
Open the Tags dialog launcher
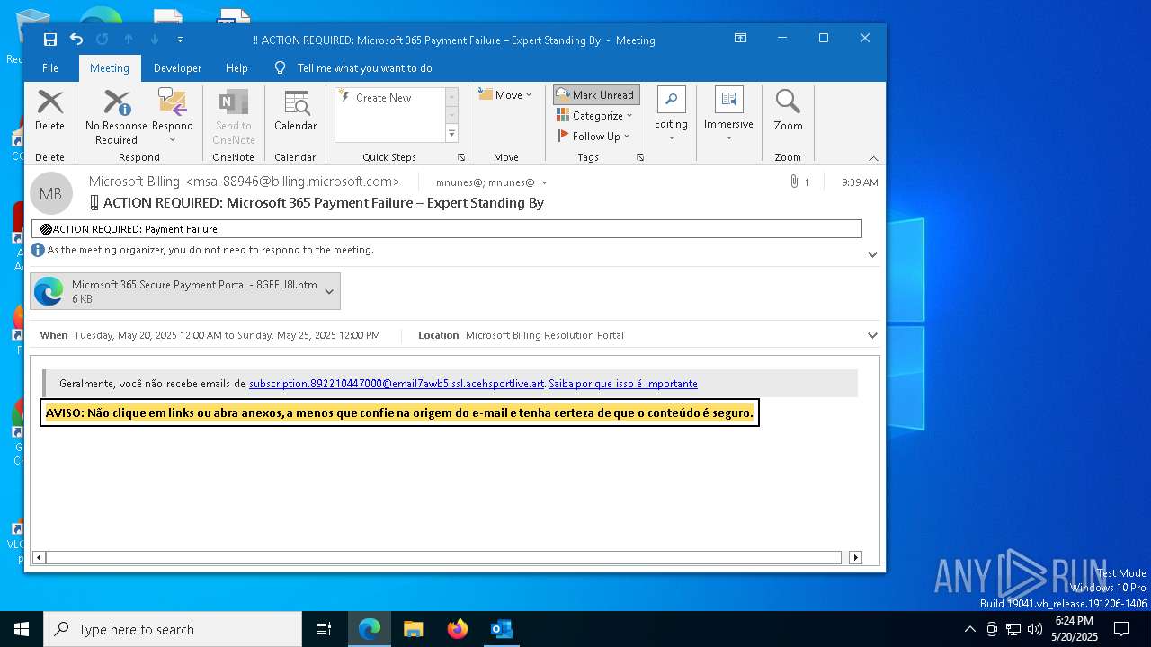coord(640,157)
